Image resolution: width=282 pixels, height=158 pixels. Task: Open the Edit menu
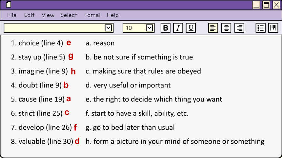pyautogui.click(x=29, y=15)
